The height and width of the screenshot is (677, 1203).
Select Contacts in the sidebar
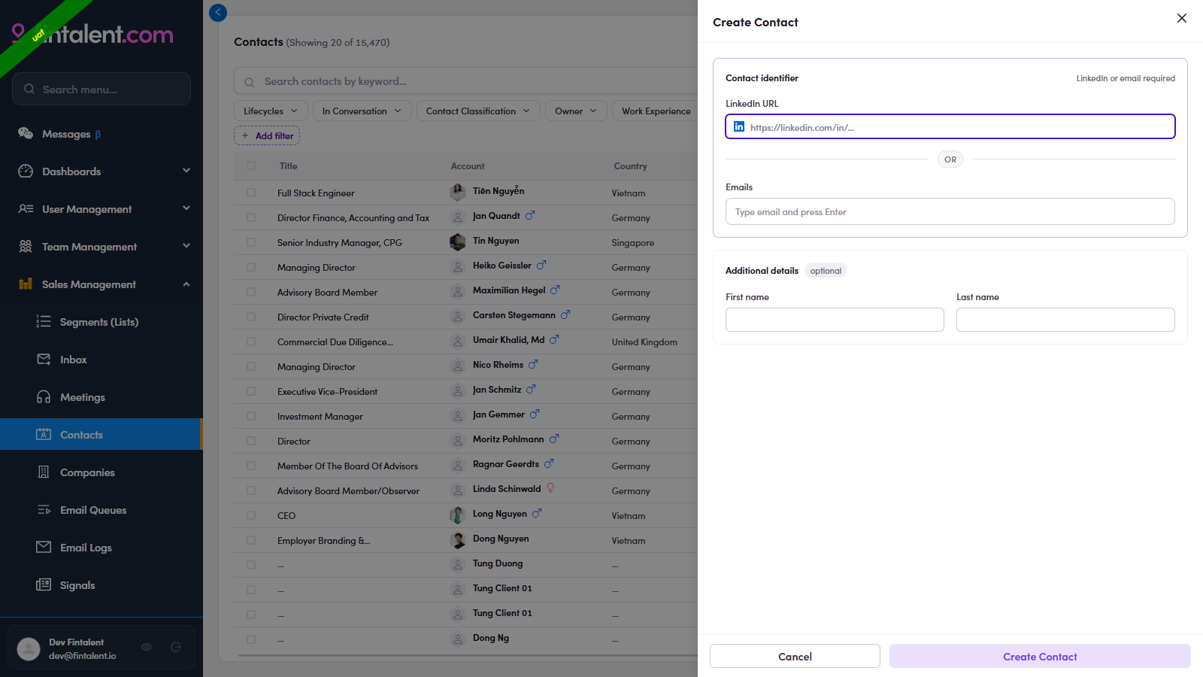click(101, 434)
